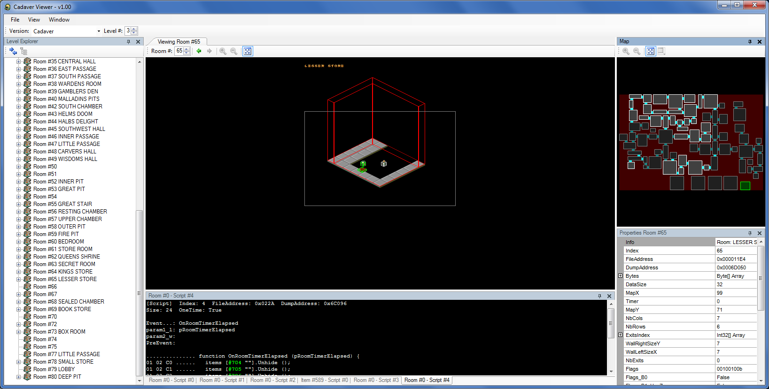
Task: Pin the Script #4 panel
Action: coord(599,296)
